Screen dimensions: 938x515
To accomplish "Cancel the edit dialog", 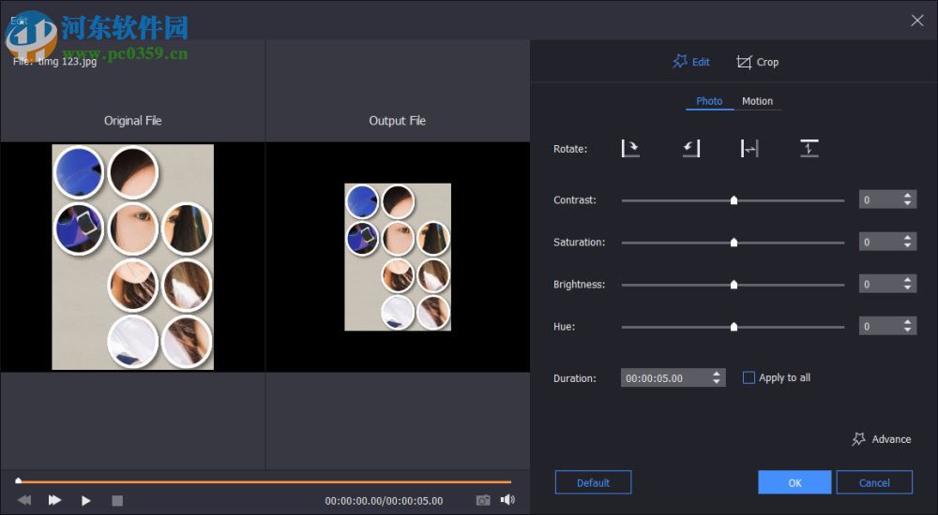I will 874,482.
